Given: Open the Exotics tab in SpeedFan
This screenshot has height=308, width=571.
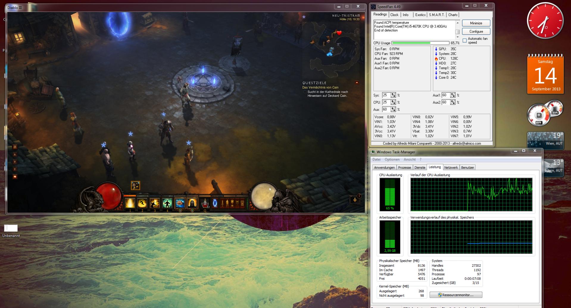Looking at the screenshot, I should 420,15.
